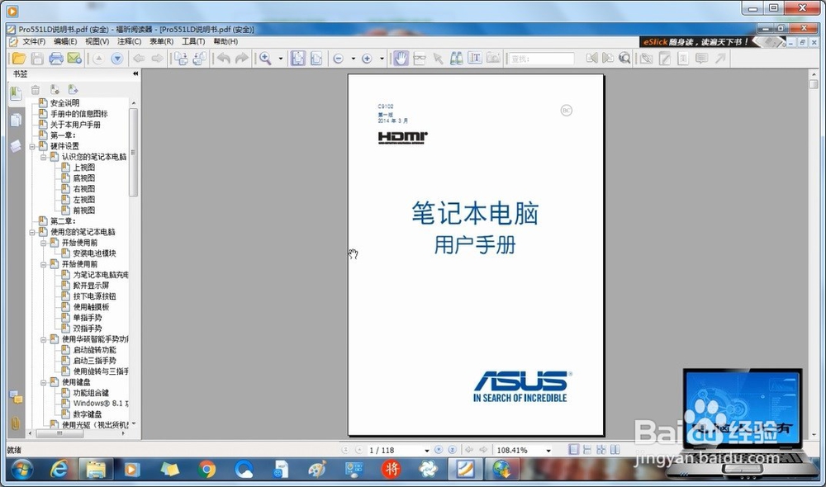
Task: Collapse the 使用华硕智能手势功能 bookmark node
Action: [44, 339]
